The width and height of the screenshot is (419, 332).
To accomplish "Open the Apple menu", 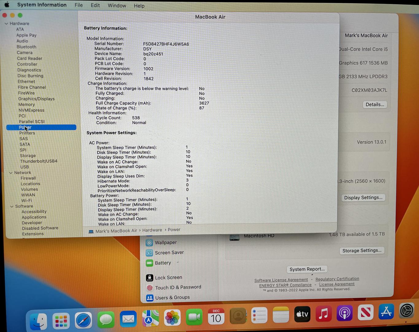I will (6, 5).
